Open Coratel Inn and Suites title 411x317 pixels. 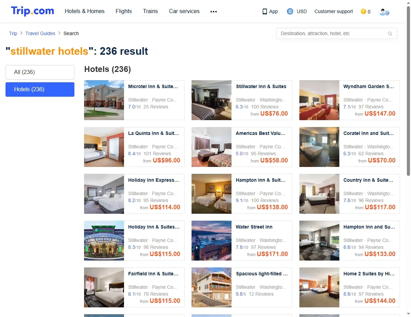369,133
